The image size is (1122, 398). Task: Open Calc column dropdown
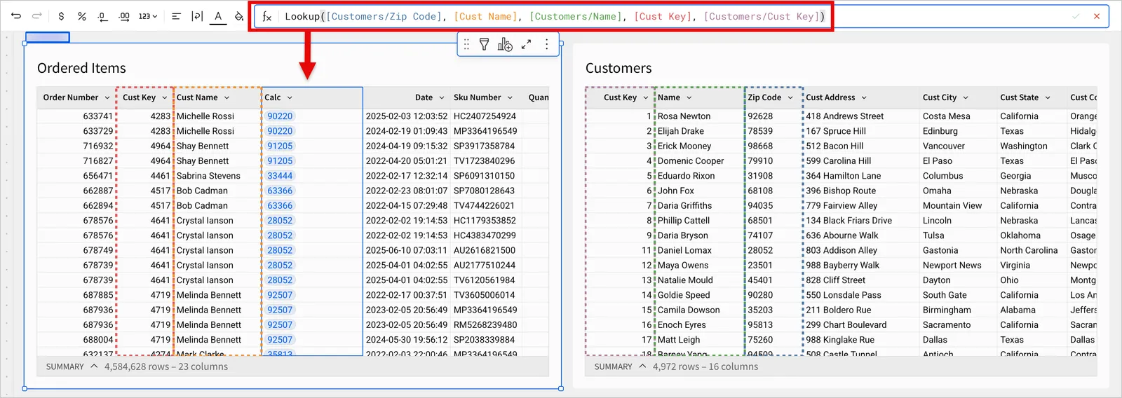(x=290, y=97)
